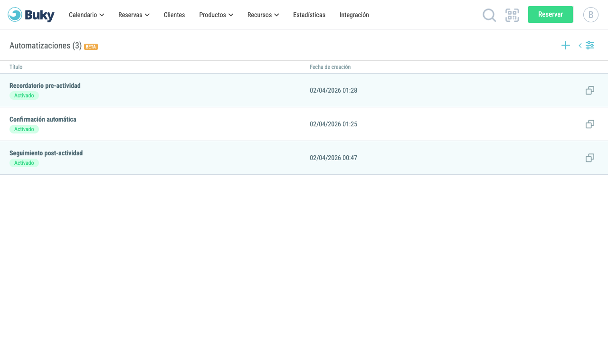
Task: Duplicate the Recordatorio pre-actividad automation
Action: click(x=590, y=90)
